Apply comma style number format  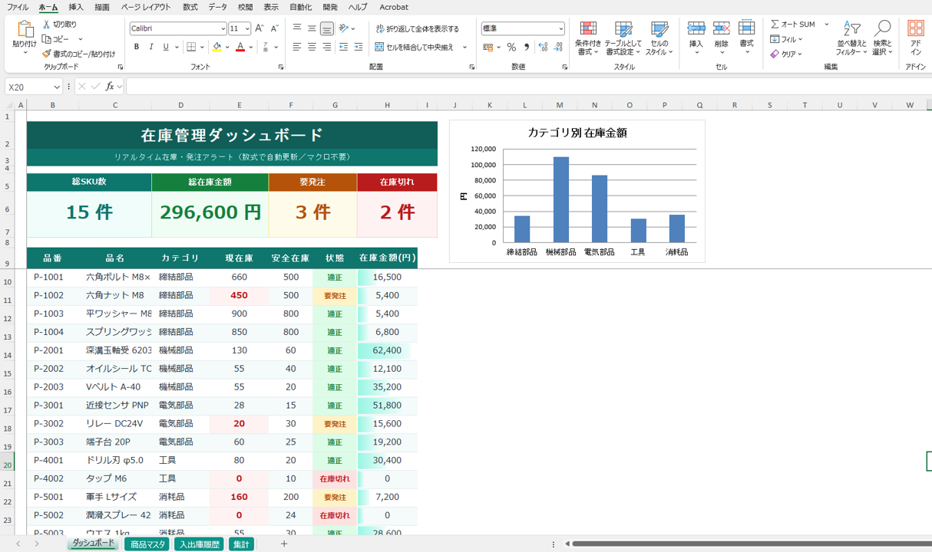527,47
